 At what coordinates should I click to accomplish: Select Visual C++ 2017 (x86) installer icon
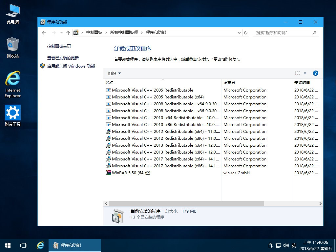[x=108, y=166]
